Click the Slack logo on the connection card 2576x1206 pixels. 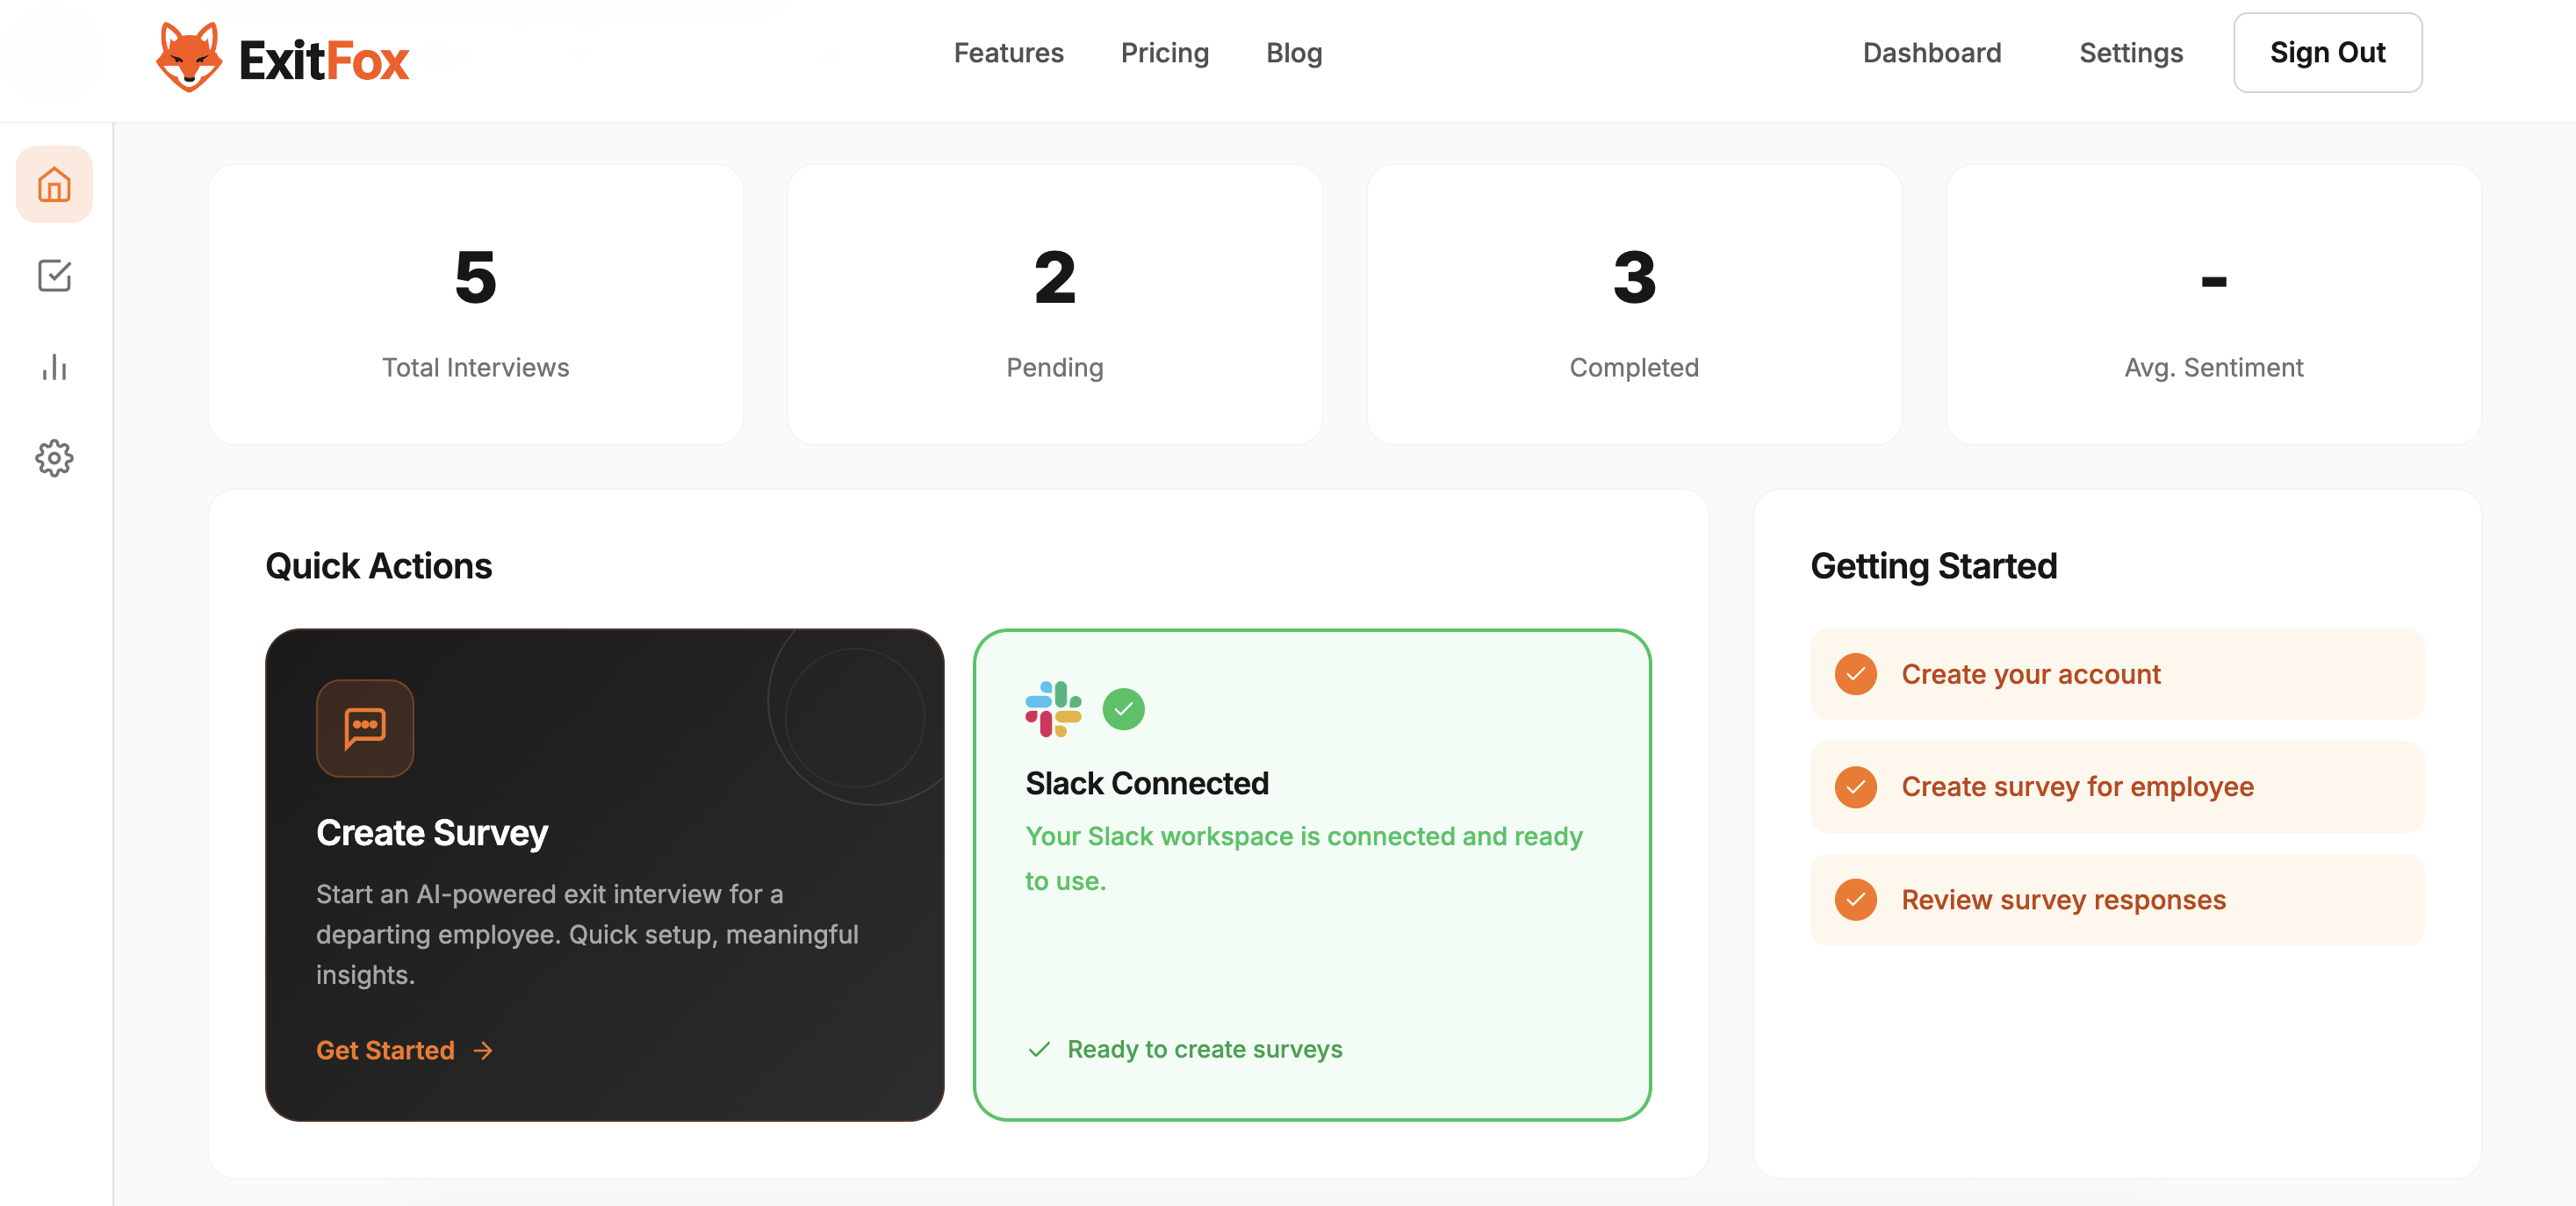click(1054, 709)
